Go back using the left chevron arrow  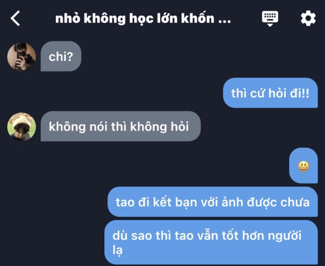[x=15, y=18]
